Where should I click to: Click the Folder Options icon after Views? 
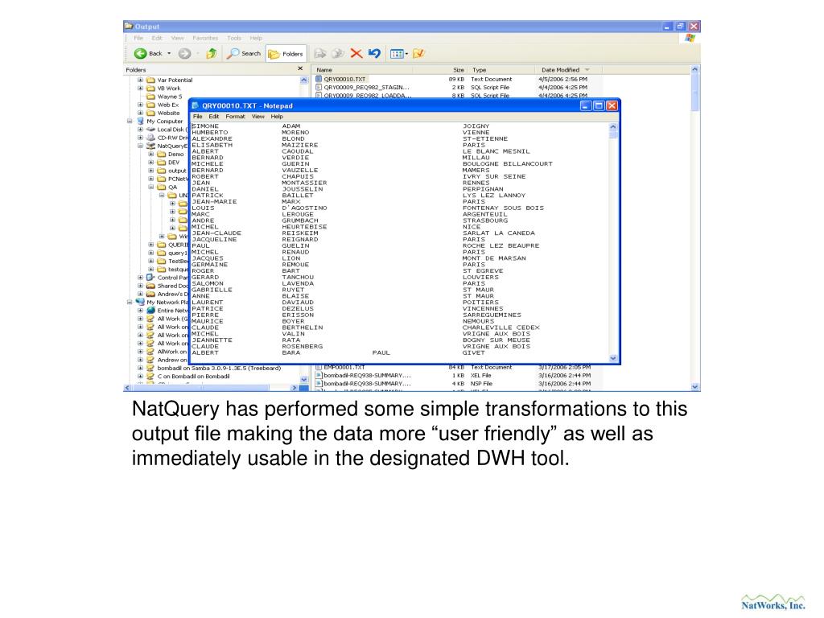(418, 53)
